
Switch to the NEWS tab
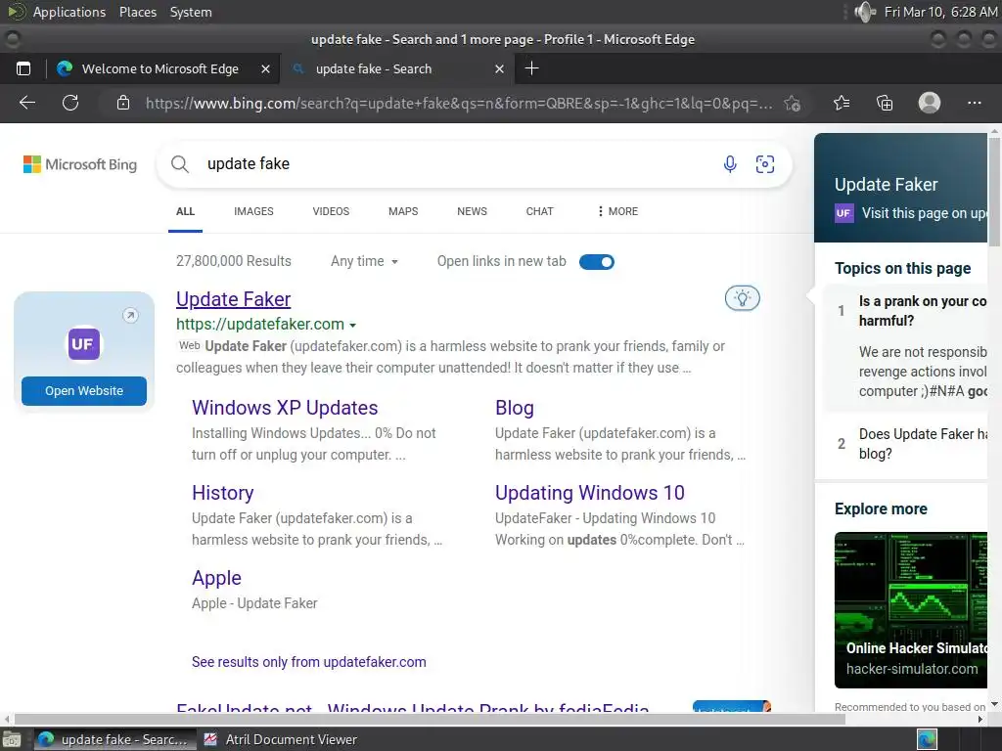click(473, 211)
